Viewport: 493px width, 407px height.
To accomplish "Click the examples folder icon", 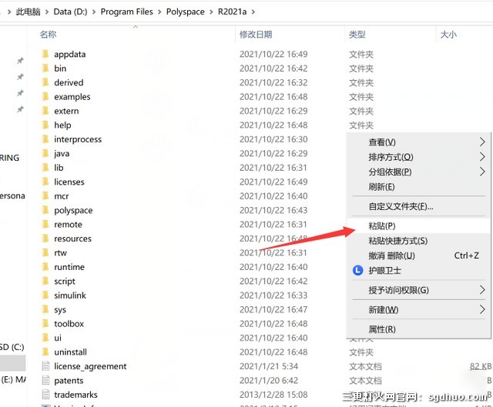I will click(45, 96).
